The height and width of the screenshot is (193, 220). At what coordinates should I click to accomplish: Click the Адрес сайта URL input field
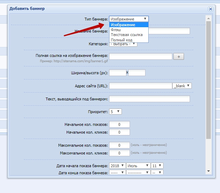[141, 86]
